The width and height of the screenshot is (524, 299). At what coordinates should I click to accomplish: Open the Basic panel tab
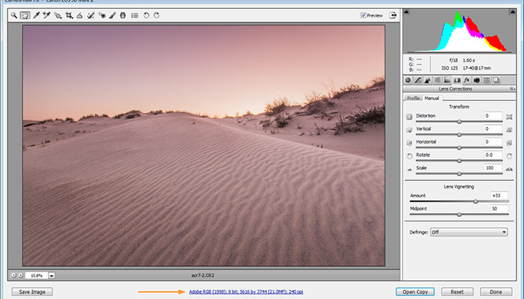coord(408,80)
